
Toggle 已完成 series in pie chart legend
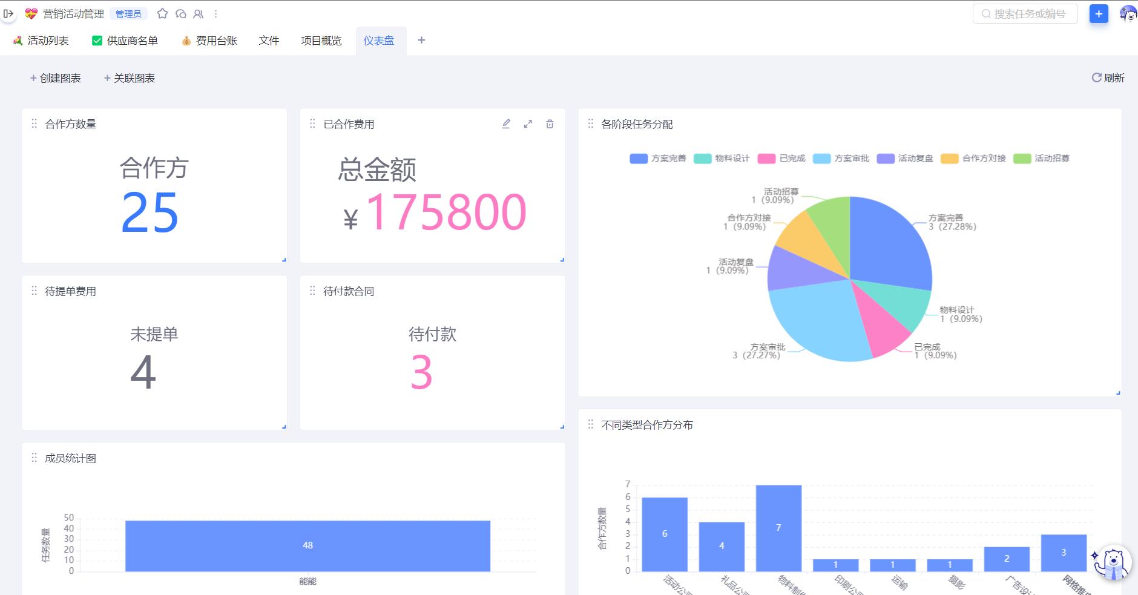pyautogui.click(x=781, y=158)
